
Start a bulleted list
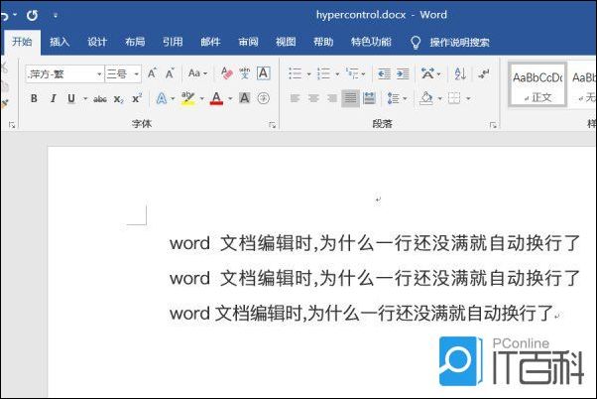point(296,73)
